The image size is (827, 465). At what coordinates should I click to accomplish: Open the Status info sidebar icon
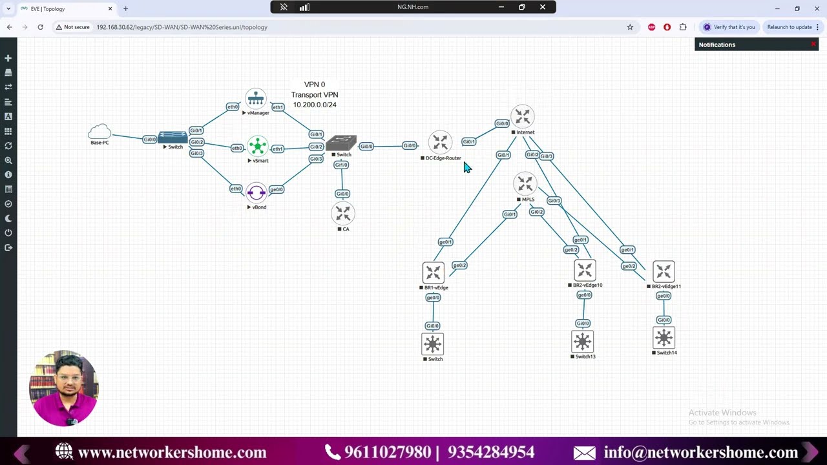click(8, 174)
